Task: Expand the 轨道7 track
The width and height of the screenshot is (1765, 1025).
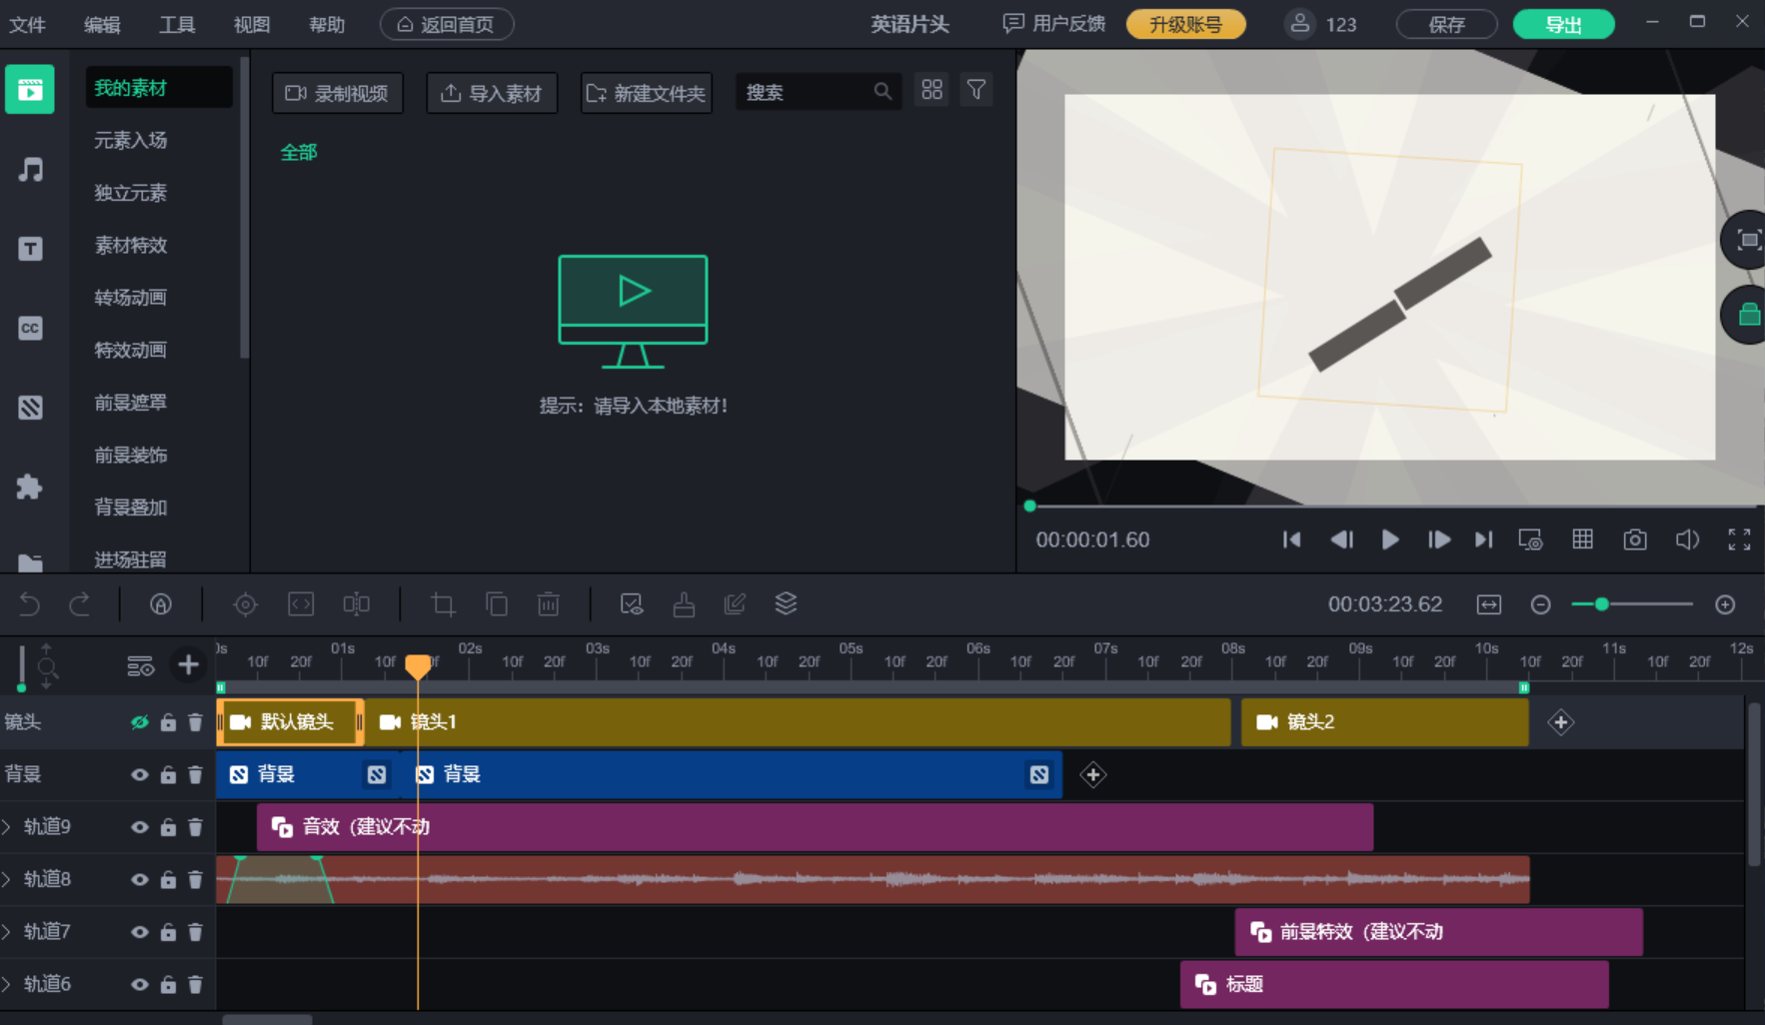Action: click(9, 931)
